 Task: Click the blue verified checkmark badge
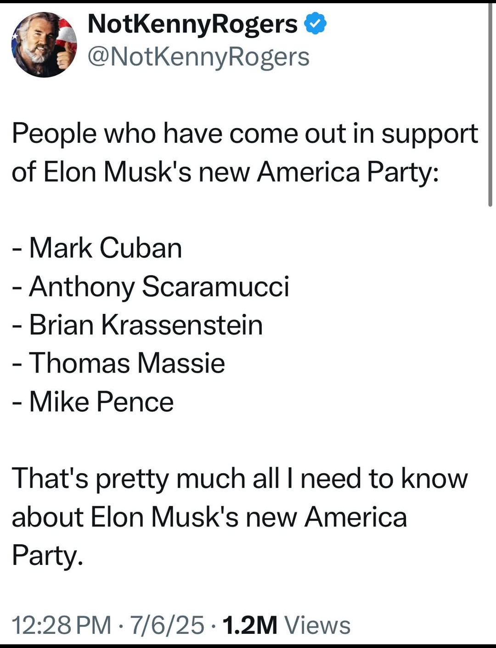316,24
